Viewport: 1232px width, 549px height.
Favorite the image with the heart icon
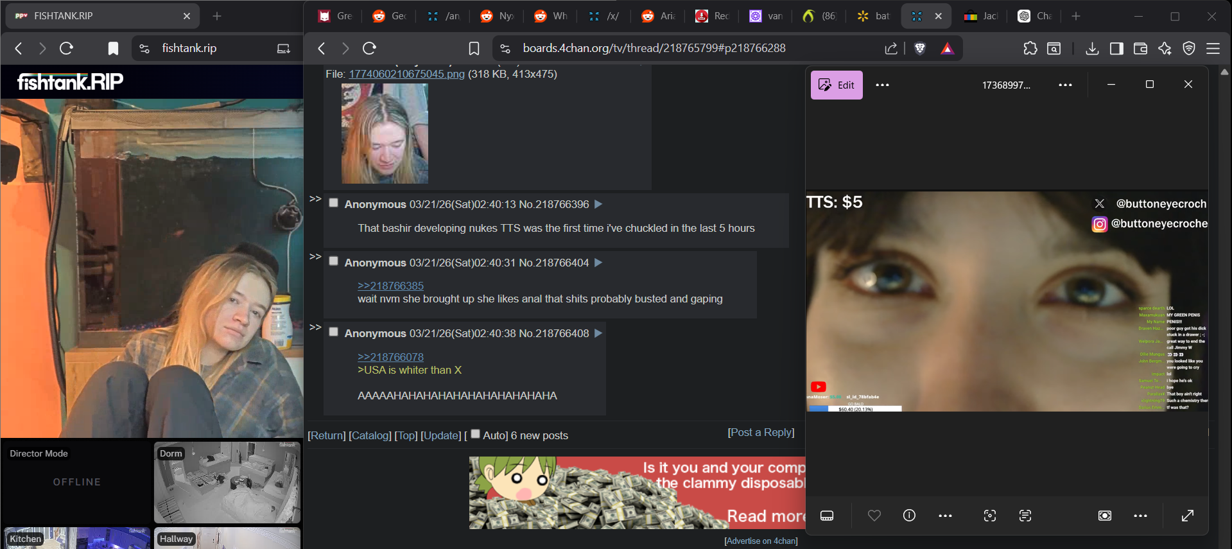(874, 515)
